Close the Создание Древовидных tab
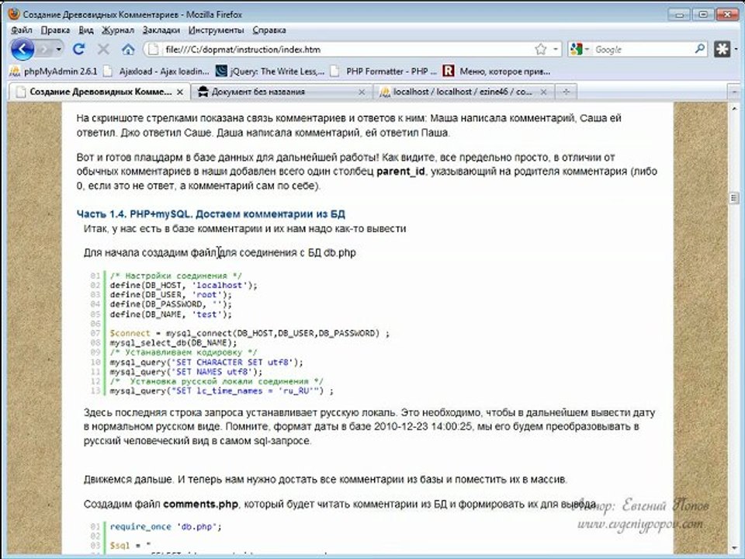This screenshot has width=745, height=559. tap(180, 92)
